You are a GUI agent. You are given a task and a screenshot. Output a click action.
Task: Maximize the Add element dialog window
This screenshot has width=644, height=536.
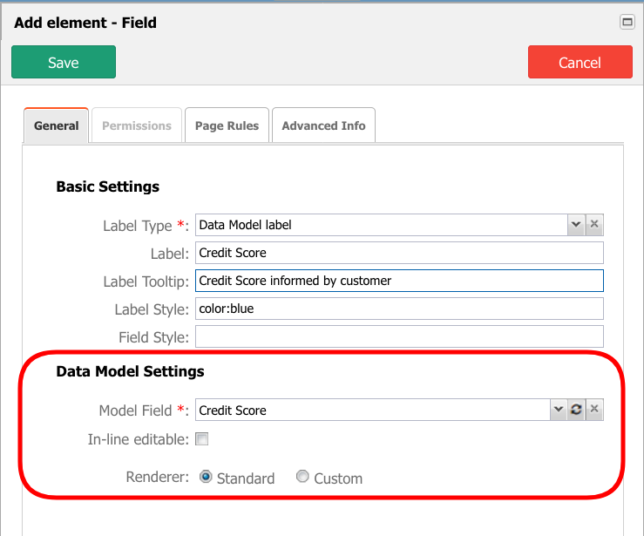pos(627,22)
